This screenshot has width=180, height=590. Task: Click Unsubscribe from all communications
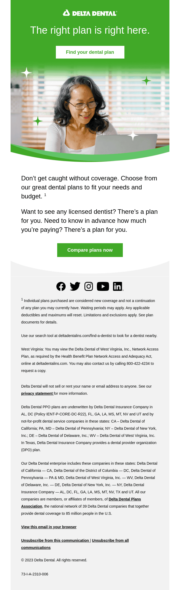[x=75, y=544]
